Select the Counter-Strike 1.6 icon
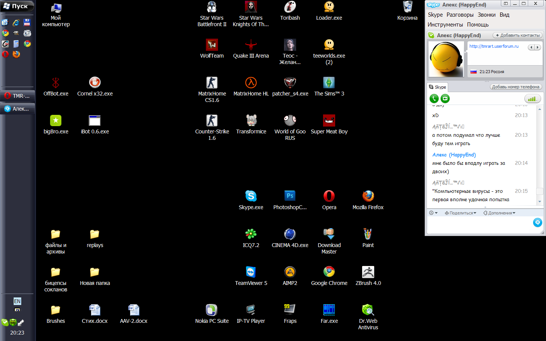This screenshot has height=341, width=546. 212,128
